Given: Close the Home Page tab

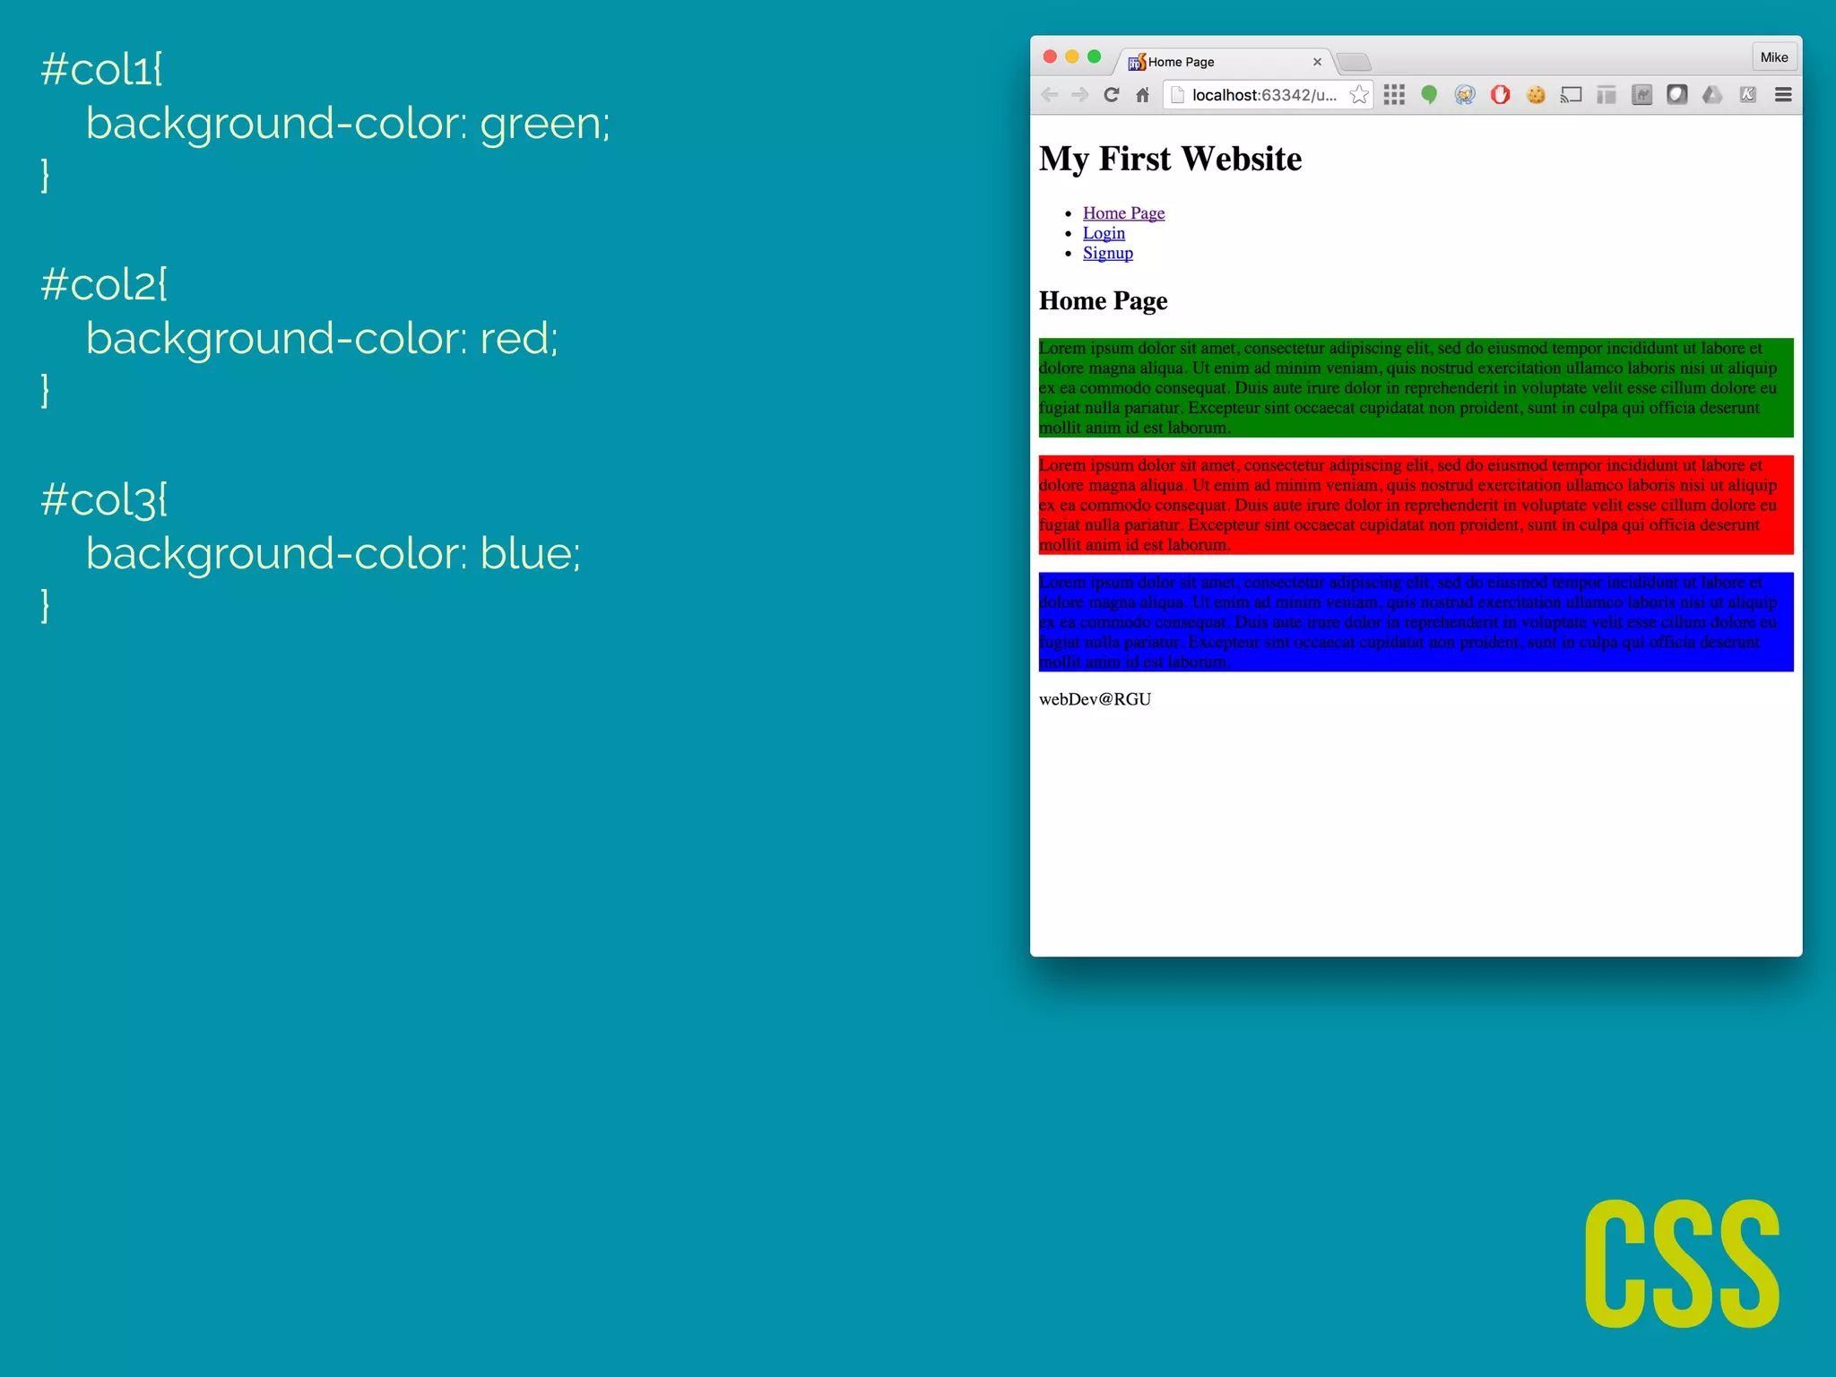Looking at the screenshot, I should 1317,62.
